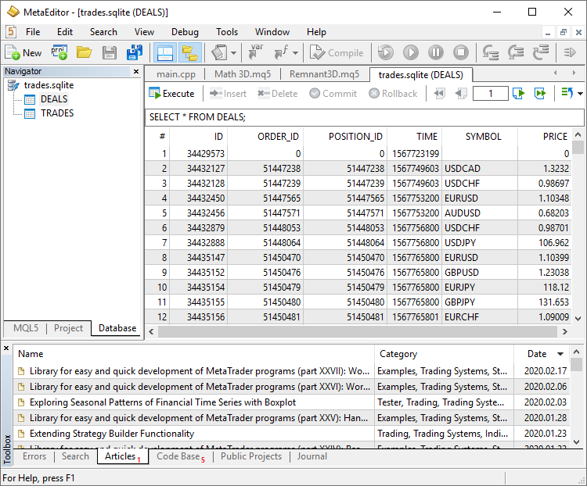Click the Step Into icon

pos(491,52)
